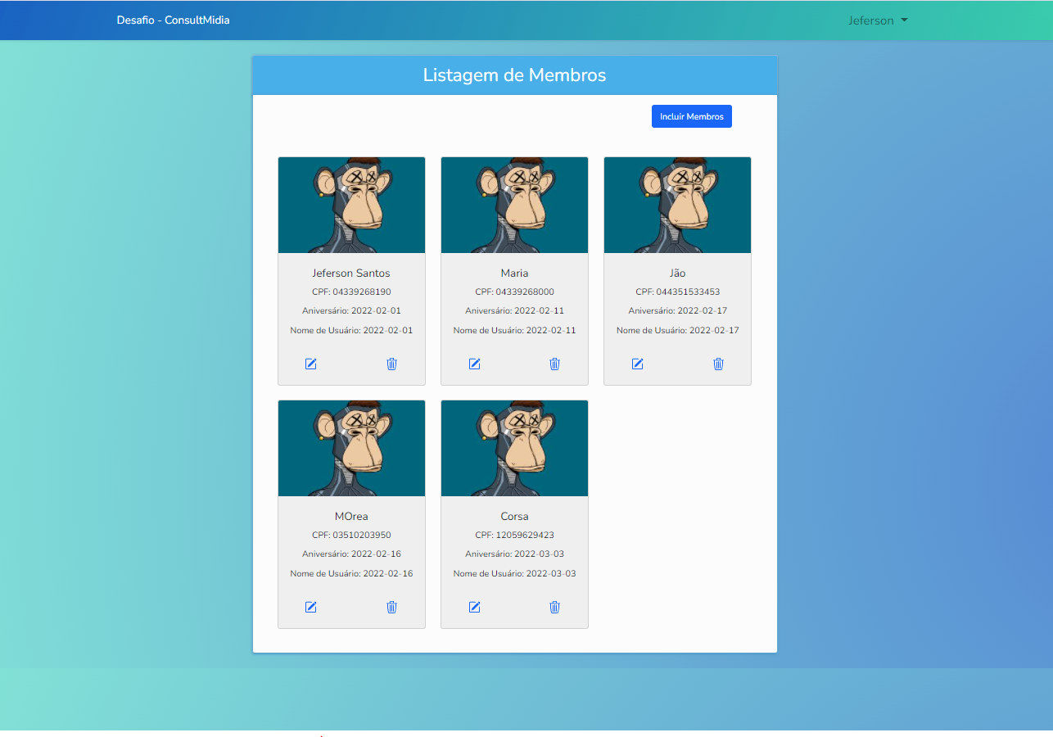
Task: Open edit pencil for Jão
Action: [x=637, y=364]
